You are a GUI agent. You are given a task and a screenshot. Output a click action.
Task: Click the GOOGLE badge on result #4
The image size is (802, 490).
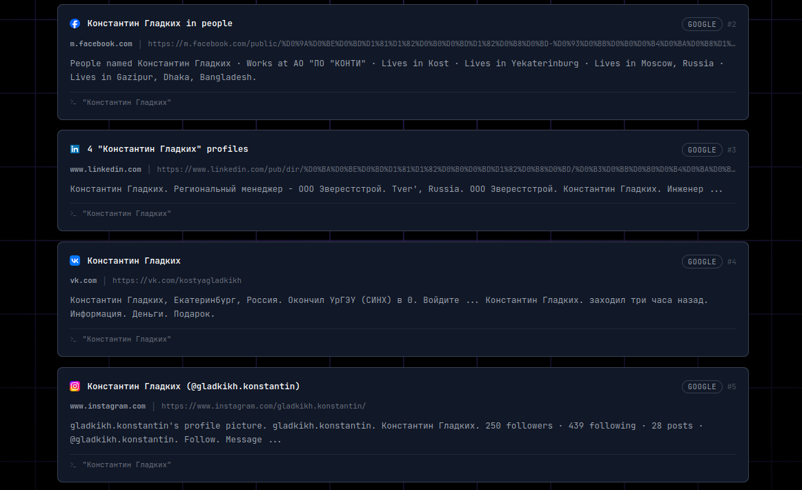click(702, 262)
